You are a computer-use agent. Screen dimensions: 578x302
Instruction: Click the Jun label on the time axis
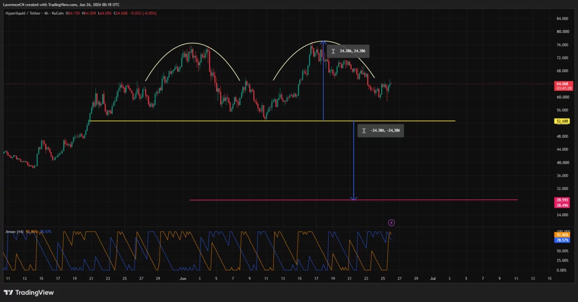183,278
